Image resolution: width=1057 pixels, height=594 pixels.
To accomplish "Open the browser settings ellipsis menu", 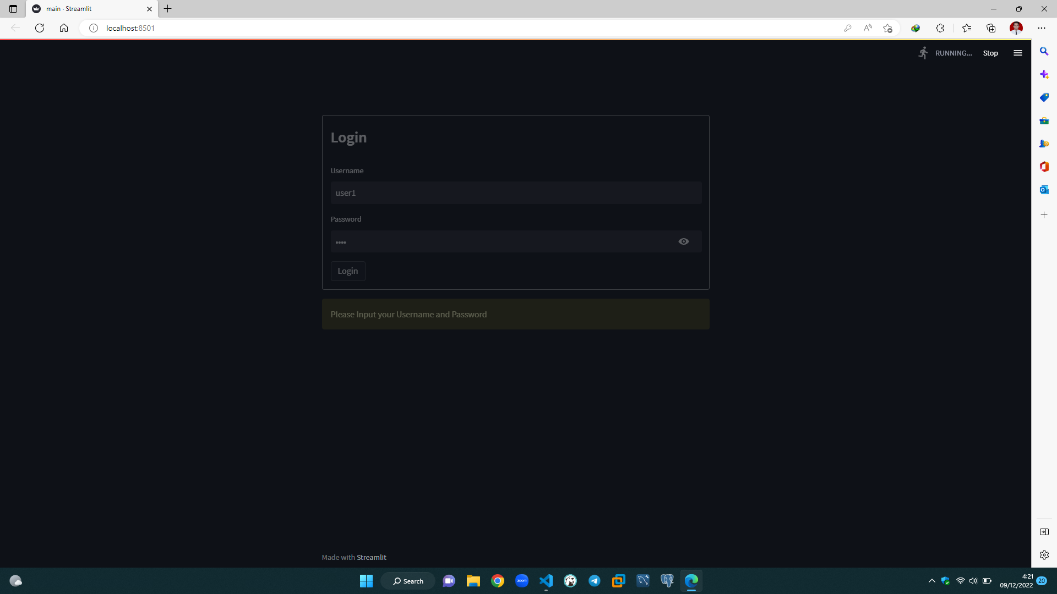I will click(1042, 28).
